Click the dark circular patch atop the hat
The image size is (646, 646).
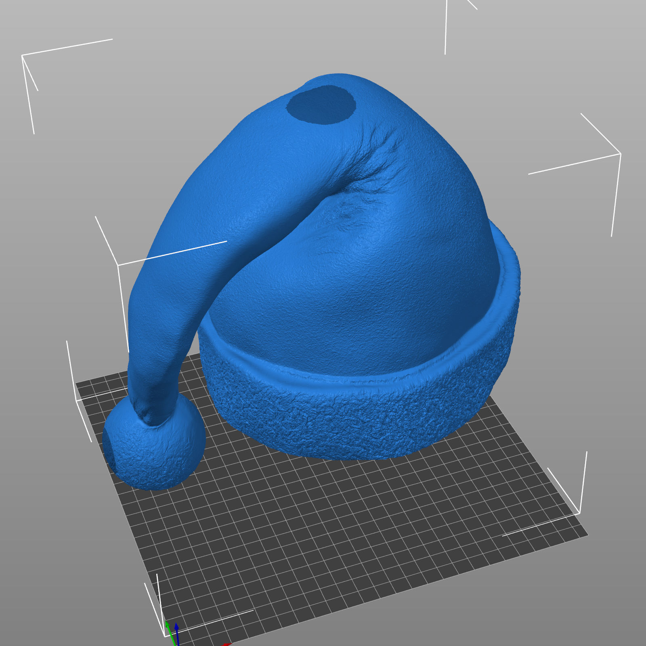coord(321,104)
